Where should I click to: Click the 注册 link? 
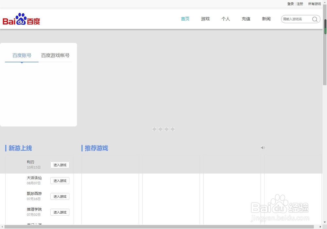[300, 4]
